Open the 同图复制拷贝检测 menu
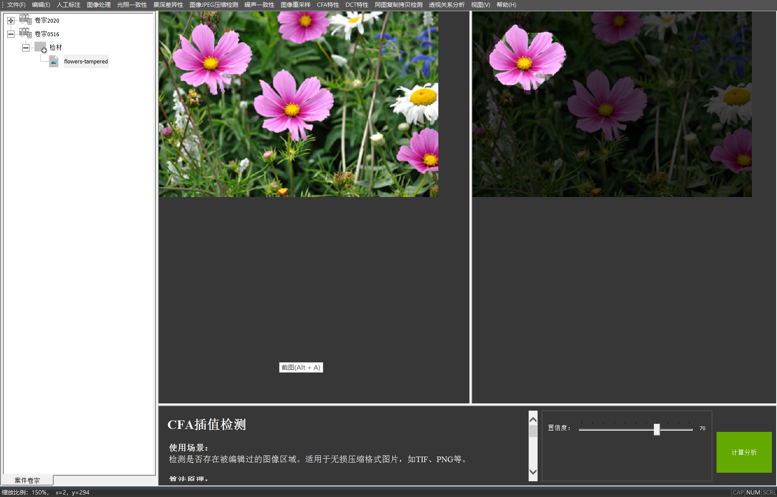This screenshot has height=497, width=777. [x=398, y=5]
